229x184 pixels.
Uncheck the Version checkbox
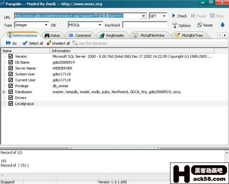tap(11, 56)
